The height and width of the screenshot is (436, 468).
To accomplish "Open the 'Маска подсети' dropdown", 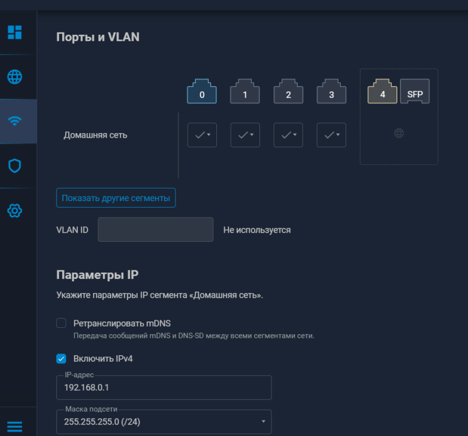I will (163, 421).
